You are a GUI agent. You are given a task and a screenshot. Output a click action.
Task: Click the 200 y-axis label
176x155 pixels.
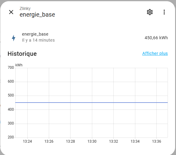point(11,137)
